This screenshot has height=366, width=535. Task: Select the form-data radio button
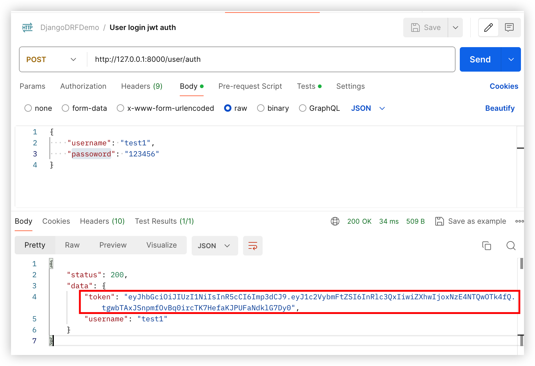coord(65,108)
